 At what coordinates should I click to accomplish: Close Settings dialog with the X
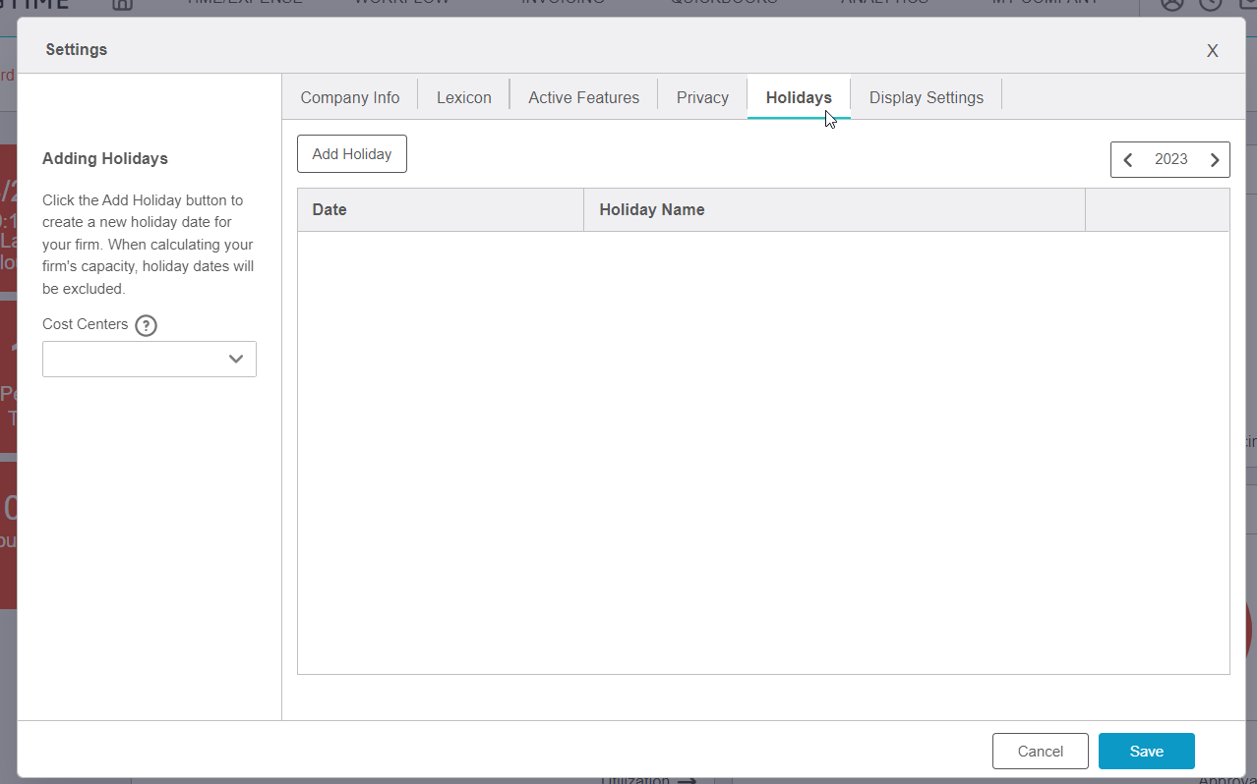pos(1212,51)
